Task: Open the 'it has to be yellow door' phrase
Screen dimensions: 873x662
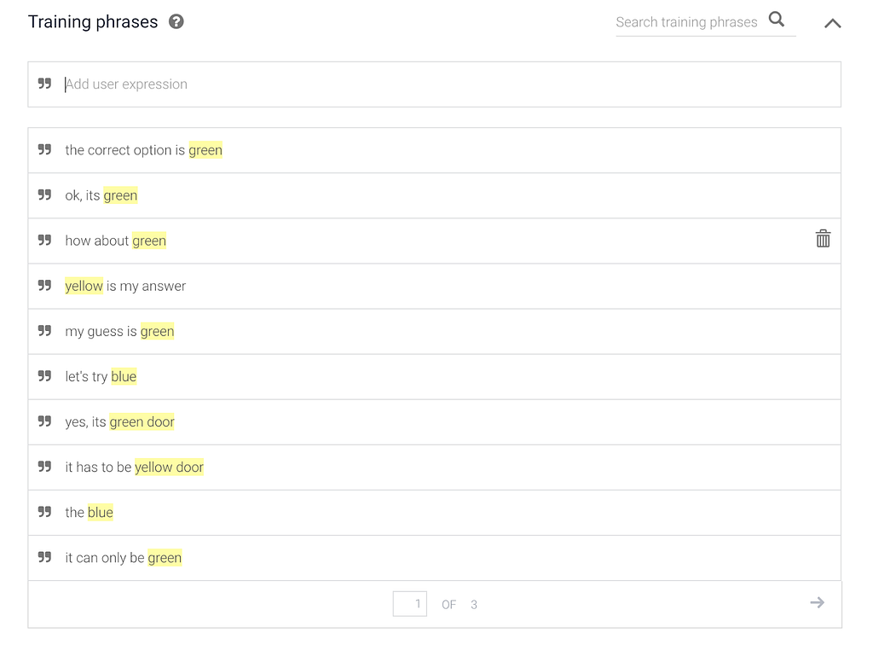Action: coord(434,467)
